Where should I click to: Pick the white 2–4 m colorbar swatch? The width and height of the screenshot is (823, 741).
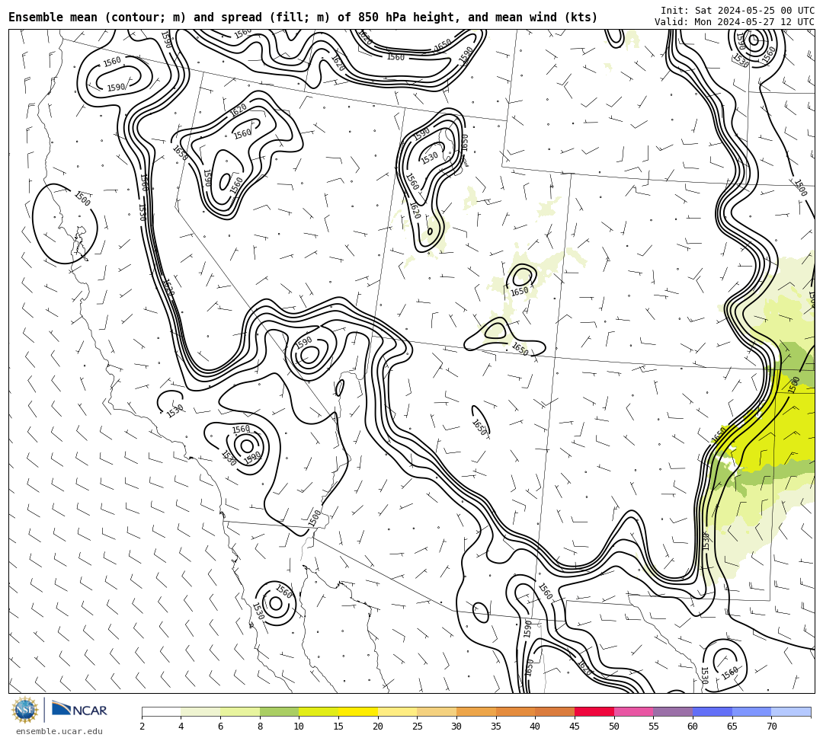pos(161,711)
